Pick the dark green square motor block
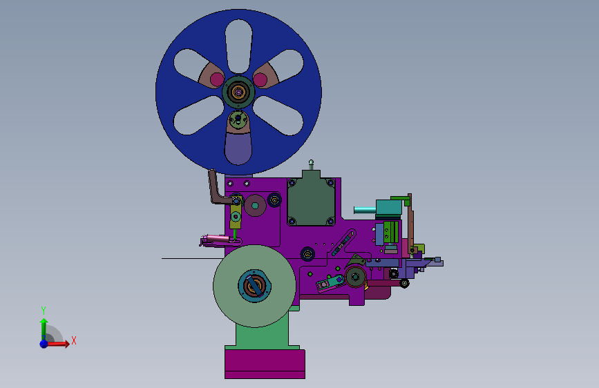 pos(312,202)
